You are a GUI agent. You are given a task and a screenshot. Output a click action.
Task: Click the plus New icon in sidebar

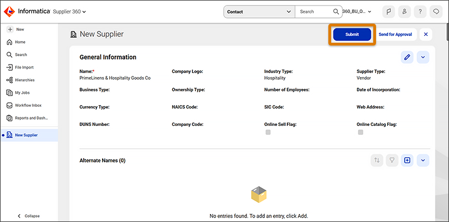pyautogui.click(x=10, y=29)
